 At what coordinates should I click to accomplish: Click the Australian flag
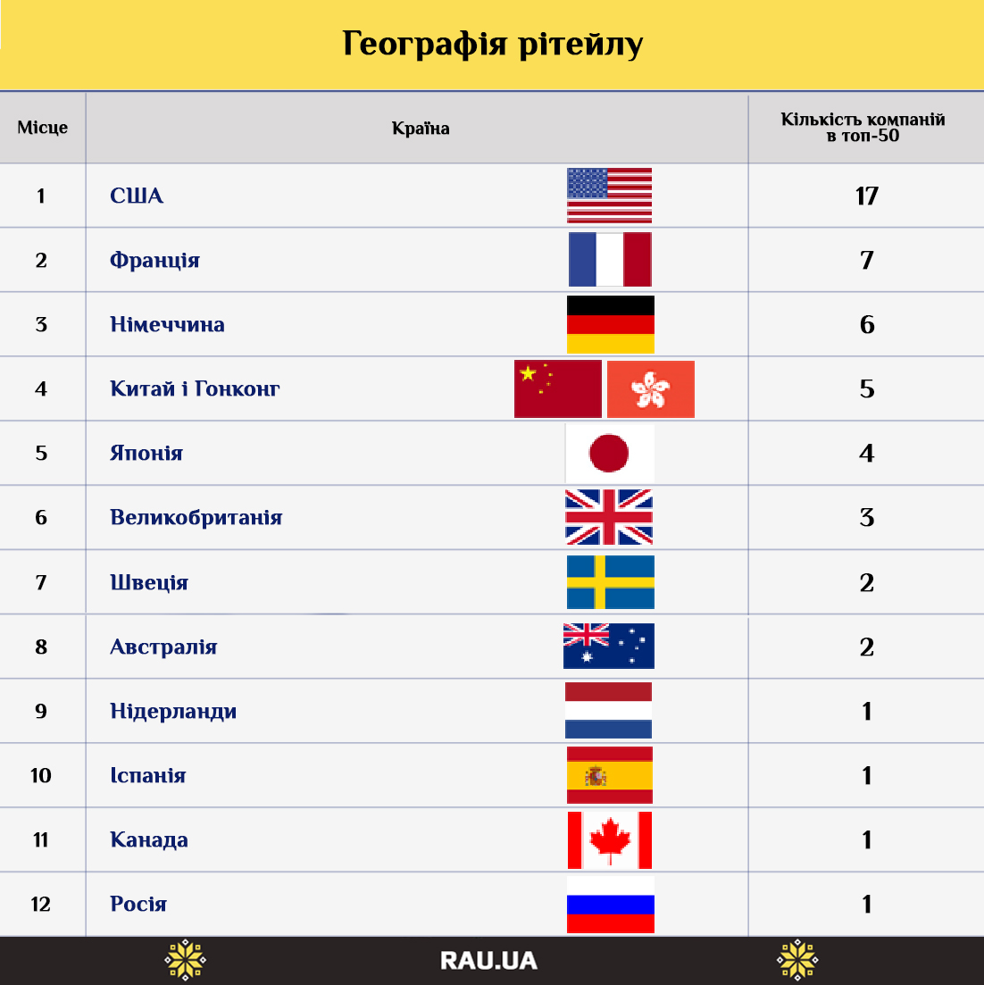pos(609,647)
